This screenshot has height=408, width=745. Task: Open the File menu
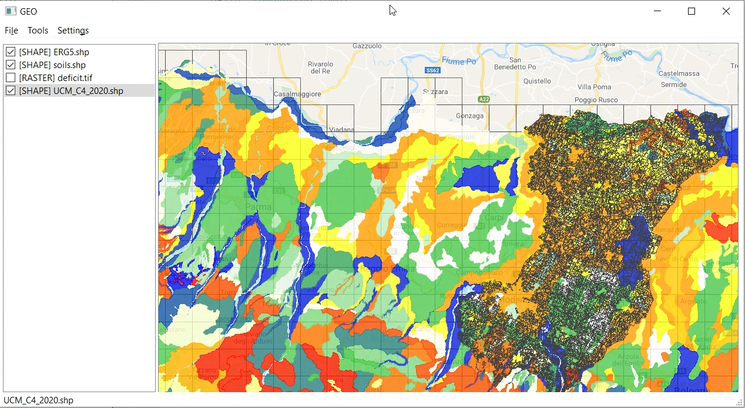click(11, 31)
